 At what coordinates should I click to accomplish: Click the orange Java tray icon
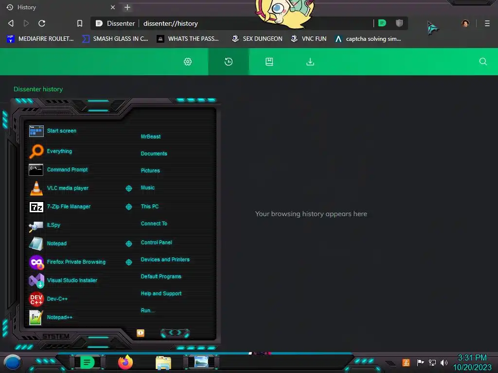point(406,362)
